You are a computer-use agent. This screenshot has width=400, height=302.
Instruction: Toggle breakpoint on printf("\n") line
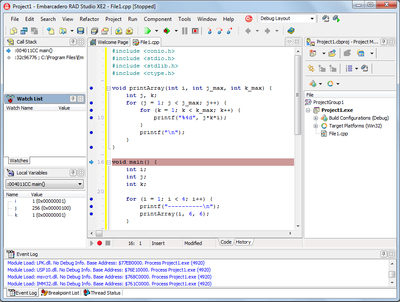click(92, 133)
